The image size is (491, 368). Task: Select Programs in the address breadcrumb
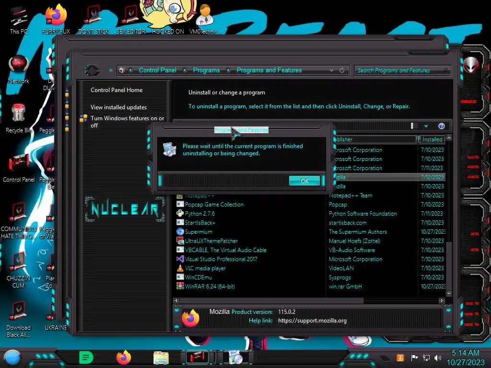click(206, 70)
